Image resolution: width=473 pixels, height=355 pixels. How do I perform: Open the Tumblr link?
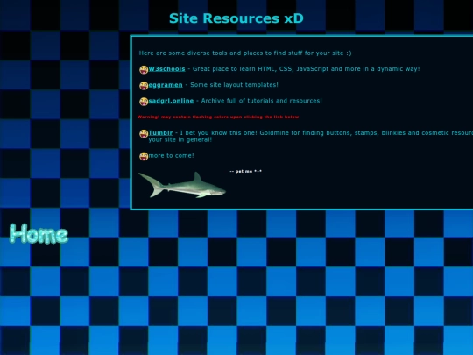click(160, 133)
